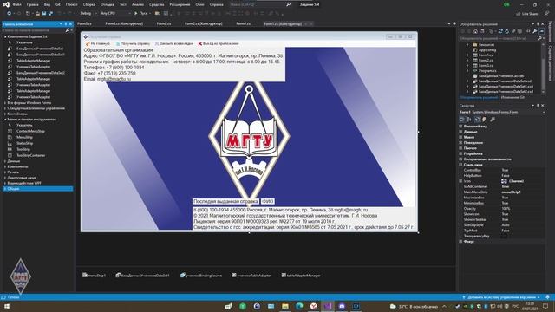Switch to Form3.cs [Конструктор] tab
The width and height of the screenshot is (555, 312).
(124, 23)
